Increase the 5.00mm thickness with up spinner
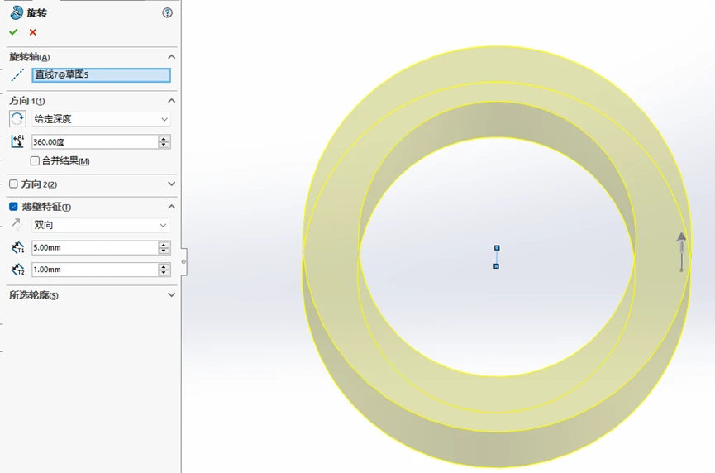This screenshot has height=473, width=715. pyautogui.click(x=164, y=245)
